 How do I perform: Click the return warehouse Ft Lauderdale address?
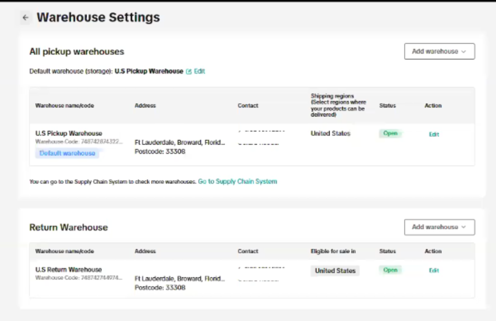tap(180, 279)
